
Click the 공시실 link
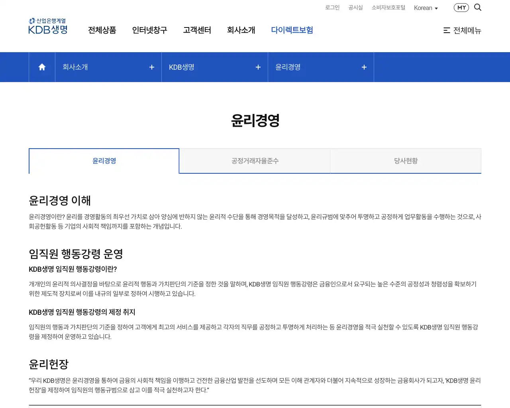[355, 7]
